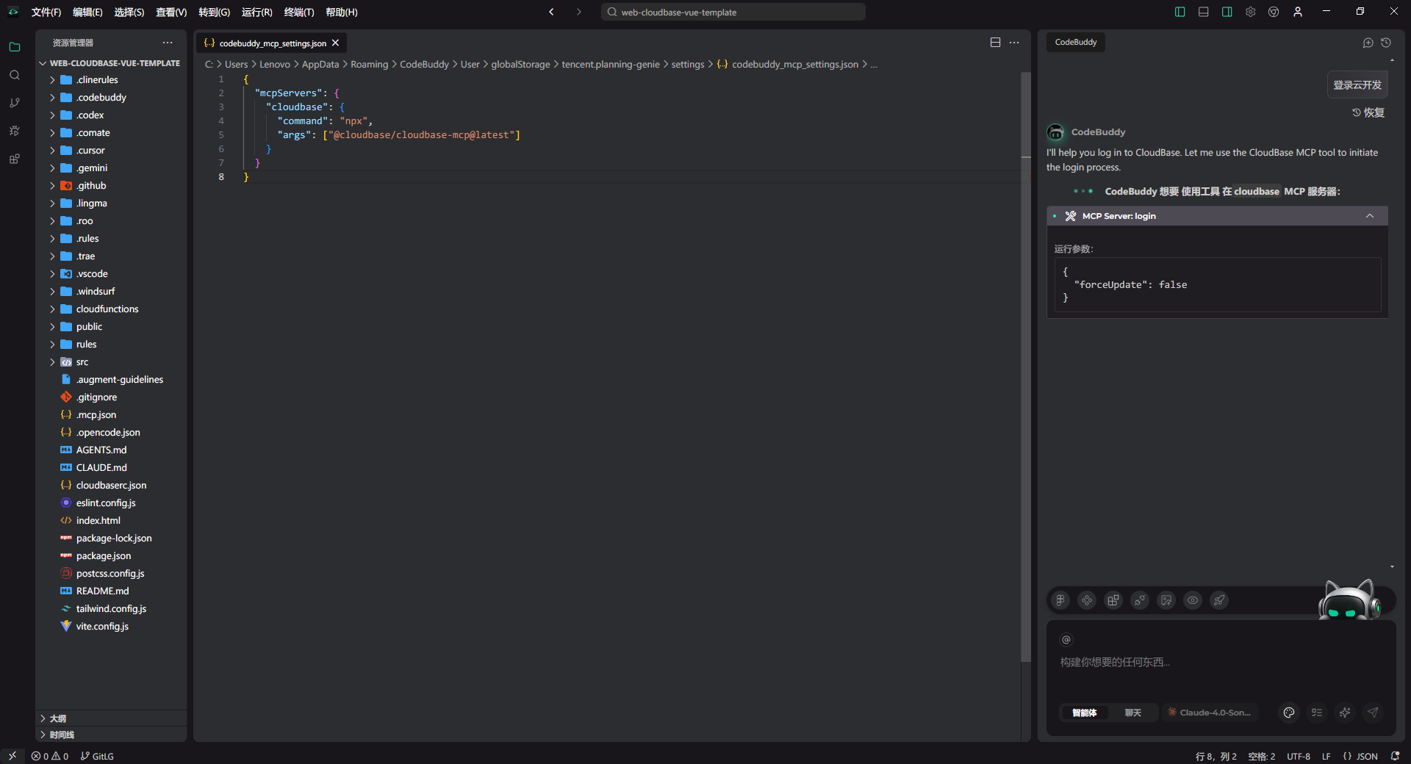Select the 智能体 mode toggle
The image size is (1411, 764).
pyautogui.click(x=1085, y=713)
